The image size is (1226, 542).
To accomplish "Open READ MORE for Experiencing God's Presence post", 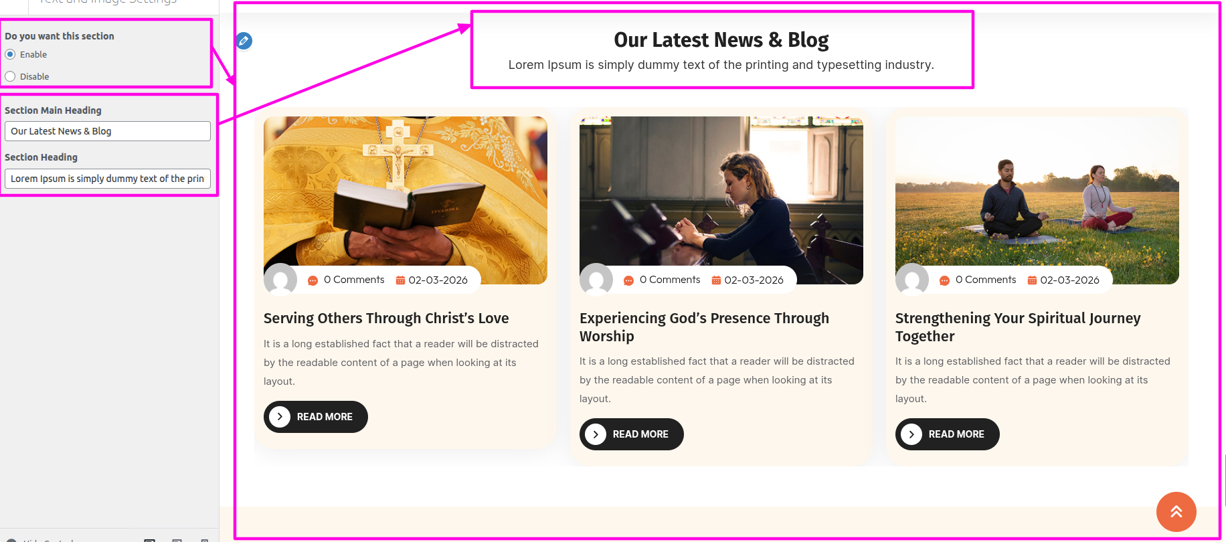I will [631, 434].
